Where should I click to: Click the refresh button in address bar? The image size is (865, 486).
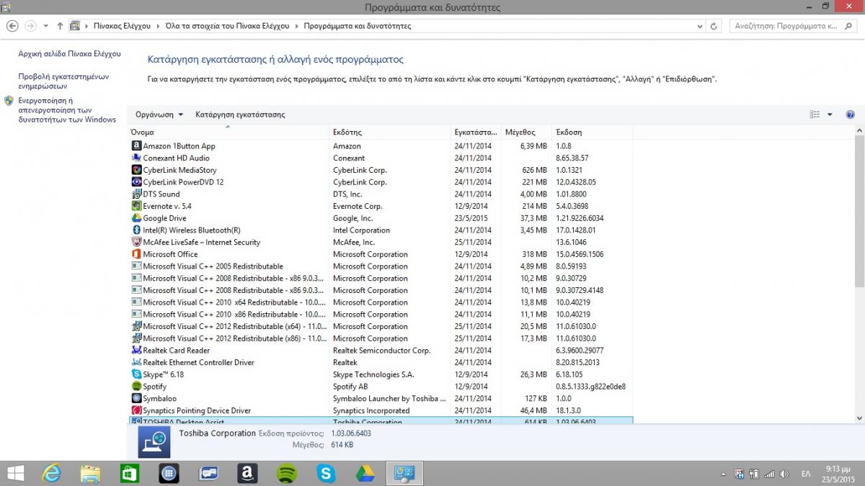pos(714,26)
